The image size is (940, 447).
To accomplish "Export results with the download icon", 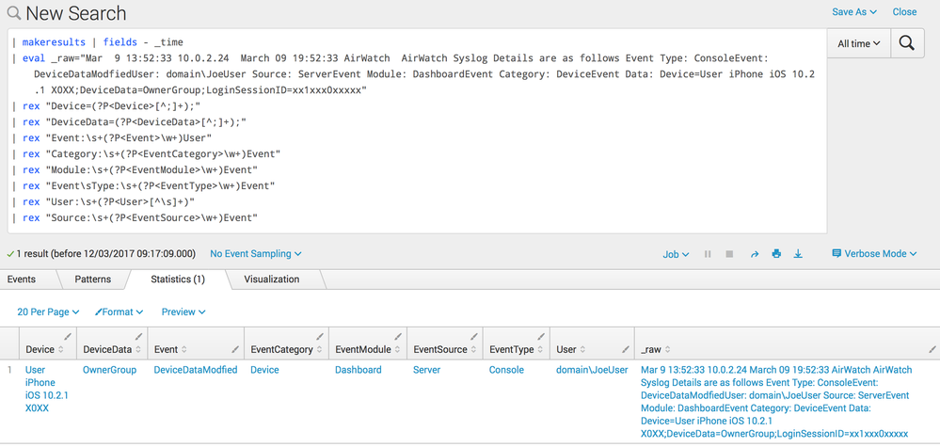I will point(798,254).
